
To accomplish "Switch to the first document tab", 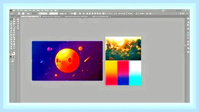I will click(30, 16).
